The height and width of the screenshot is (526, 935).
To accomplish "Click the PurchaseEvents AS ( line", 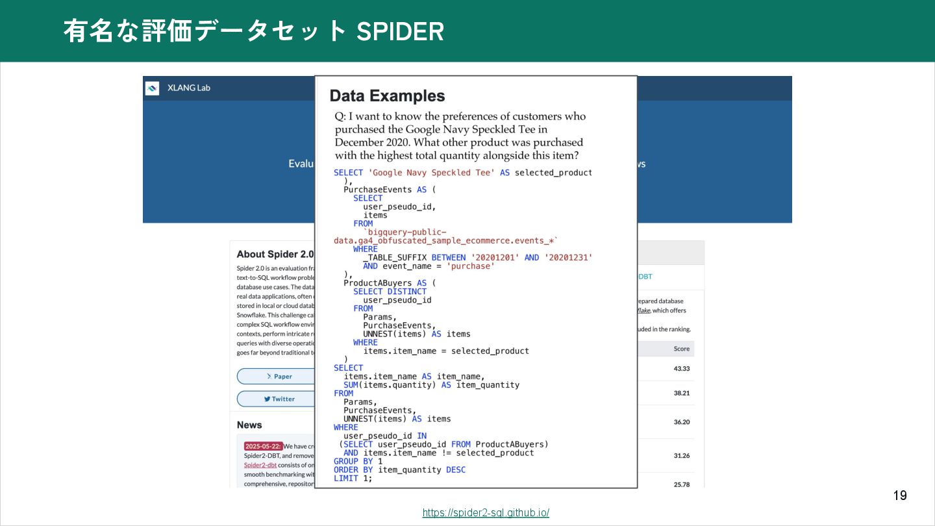I will click(x=390, y=190).
